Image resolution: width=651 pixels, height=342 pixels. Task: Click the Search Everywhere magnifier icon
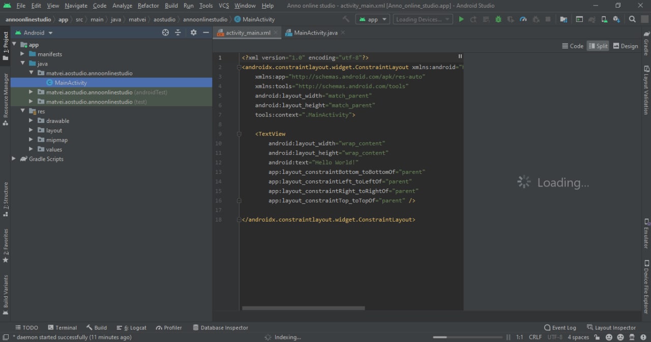coord(632,19)
